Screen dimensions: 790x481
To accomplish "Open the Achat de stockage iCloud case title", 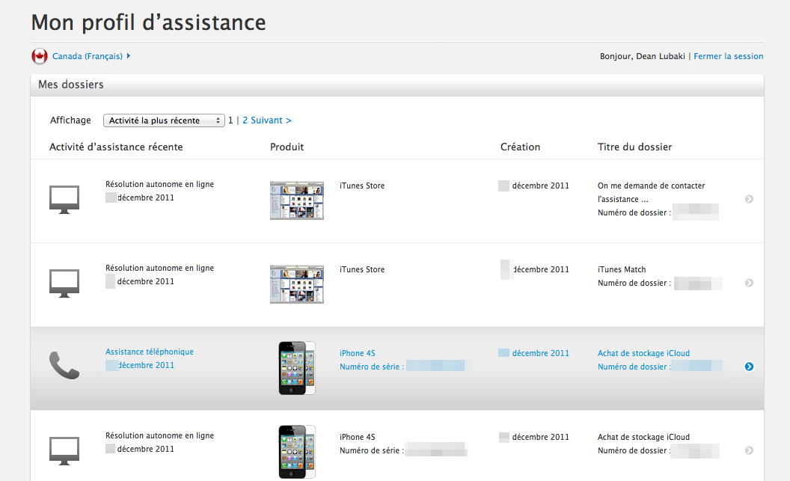I will pyautogui.click(x=644, y=353).
